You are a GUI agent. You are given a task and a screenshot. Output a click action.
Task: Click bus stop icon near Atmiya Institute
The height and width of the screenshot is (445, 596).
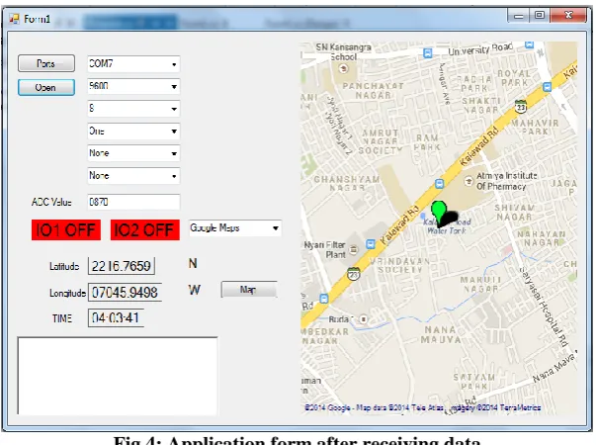pos(440,184)
